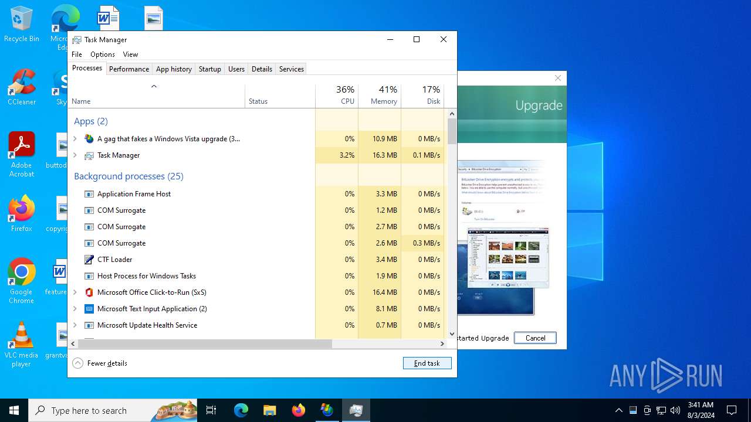Open the Recycle Bin desktop icon
751x422 pixels.
pos(21,24)
